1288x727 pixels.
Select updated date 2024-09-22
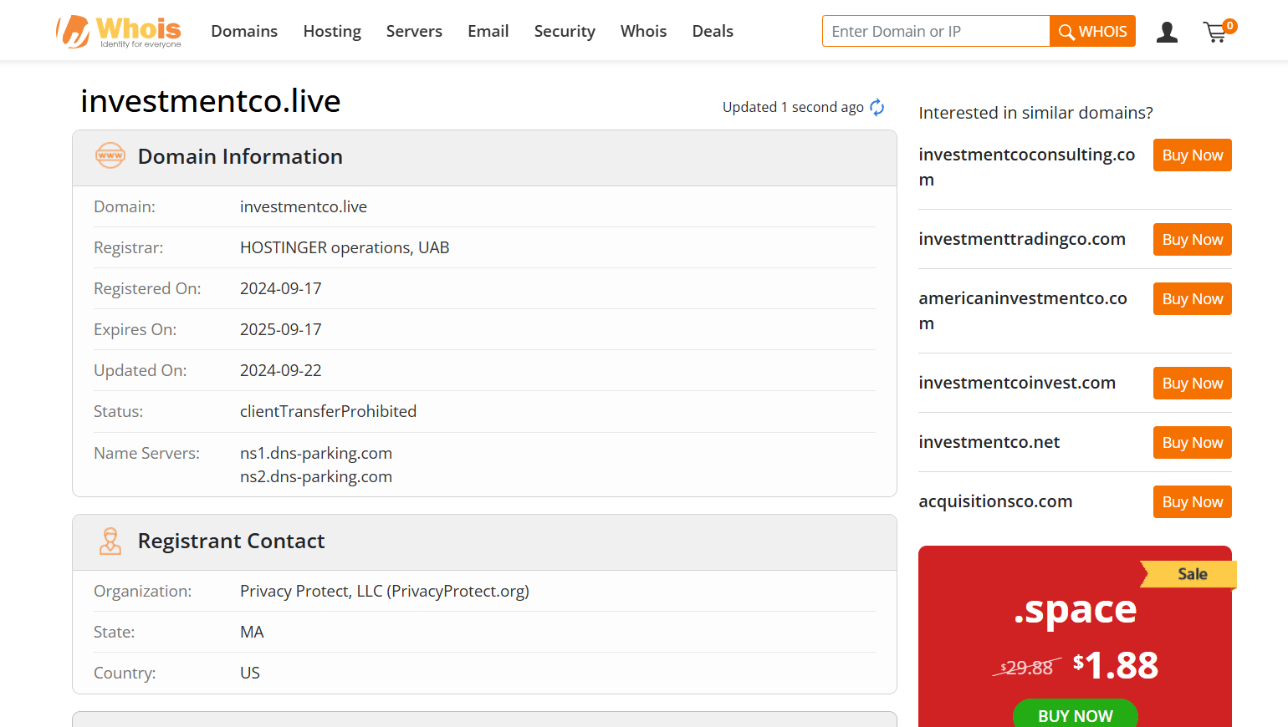pyautogui.click(x=280, y=370)
